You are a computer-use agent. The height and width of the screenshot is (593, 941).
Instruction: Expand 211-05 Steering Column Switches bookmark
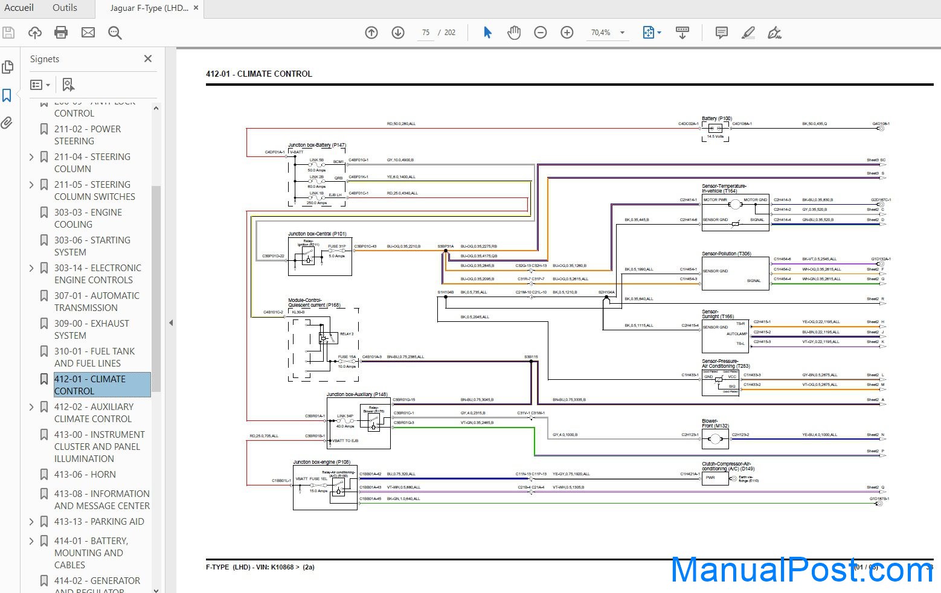tap(31, 185)
